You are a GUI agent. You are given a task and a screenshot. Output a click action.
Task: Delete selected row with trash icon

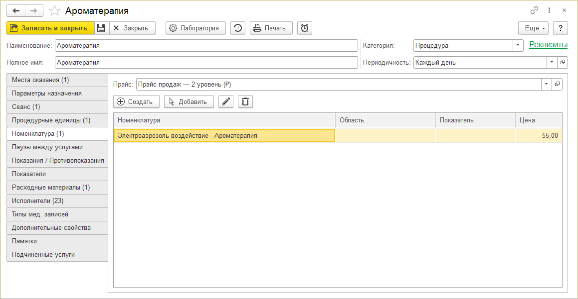(245, 101)
